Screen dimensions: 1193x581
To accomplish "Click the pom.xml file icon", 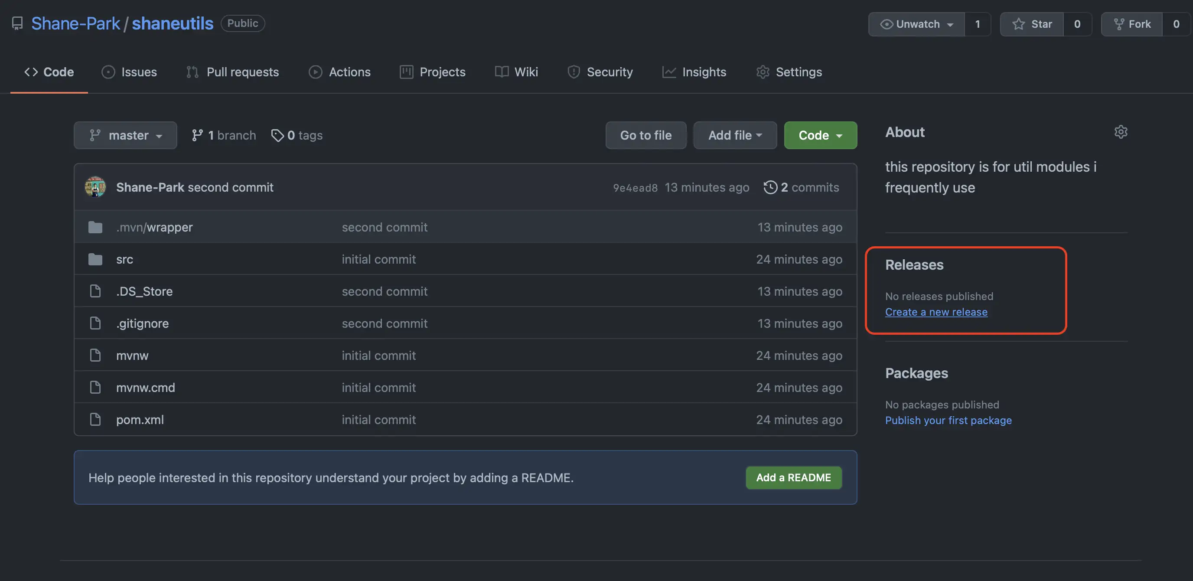I will 95,419.
